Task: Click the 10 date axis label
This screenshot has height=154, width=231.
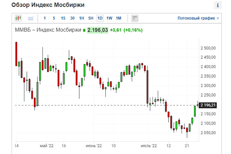Action: pos(113,146)
